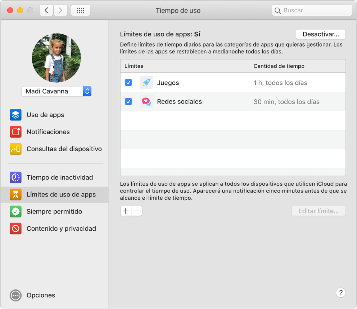Image resolution: width=357 pixels, height=309 pixels.
Task: Select Consultas del dispositivo in sidebar
Action: pyautogui.click(x=64, y=149)
